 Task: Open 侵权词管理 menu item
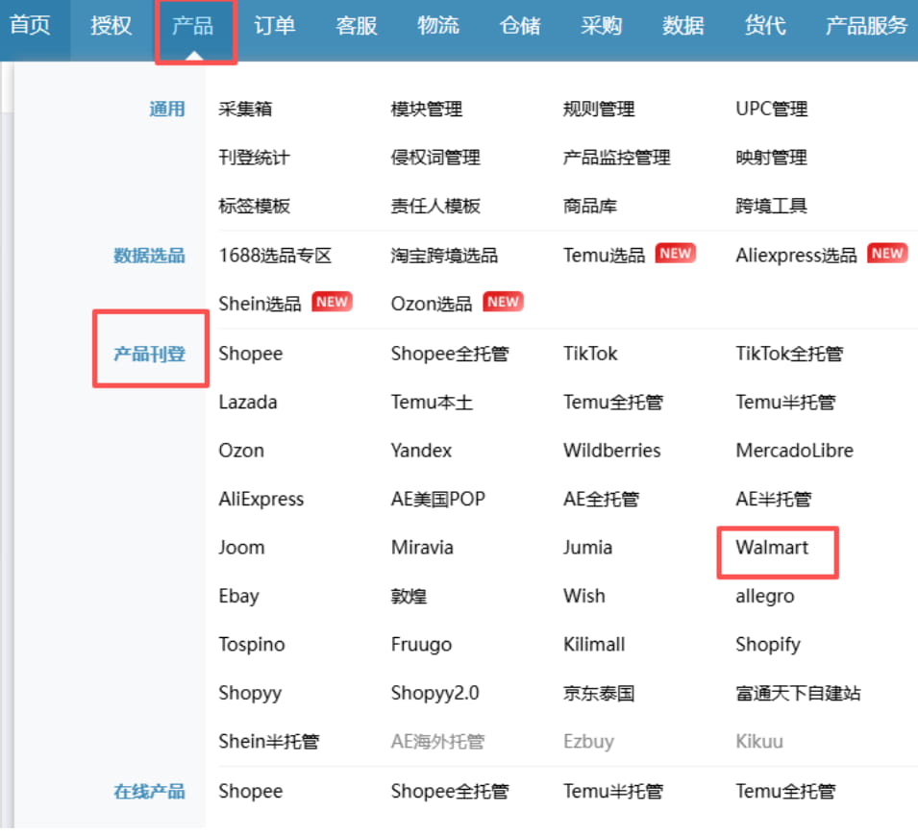coord(434,158)
